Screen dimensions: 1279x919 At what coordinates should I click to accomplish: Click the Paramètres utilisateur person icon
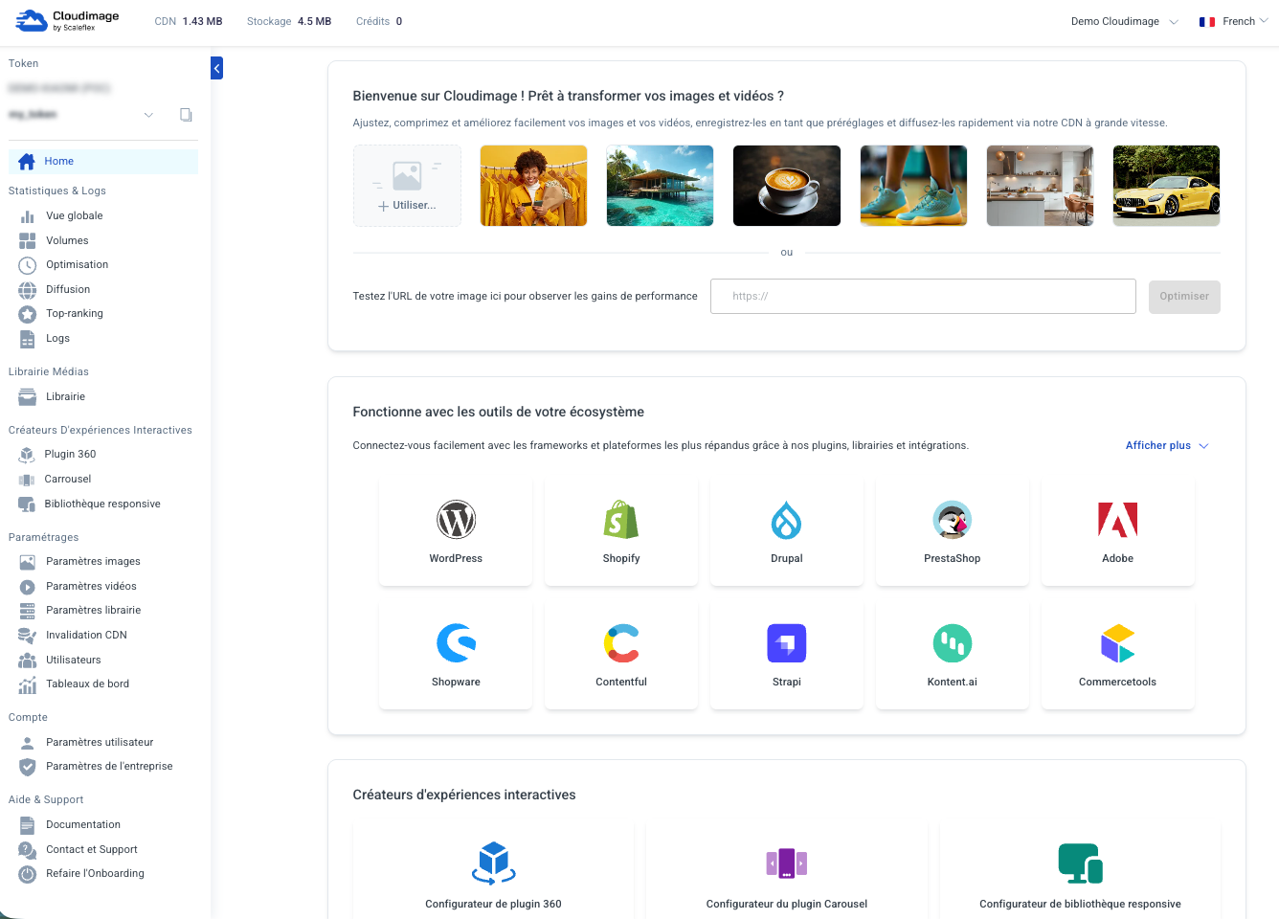tap(28, 743)
